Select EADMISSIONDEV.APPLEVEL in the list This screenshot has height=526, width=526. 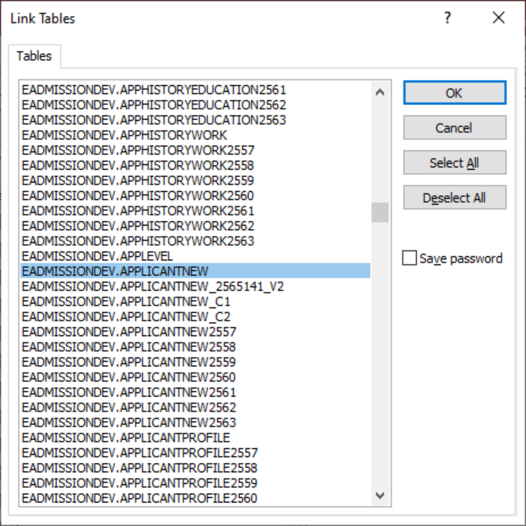(x=98, y=256)
